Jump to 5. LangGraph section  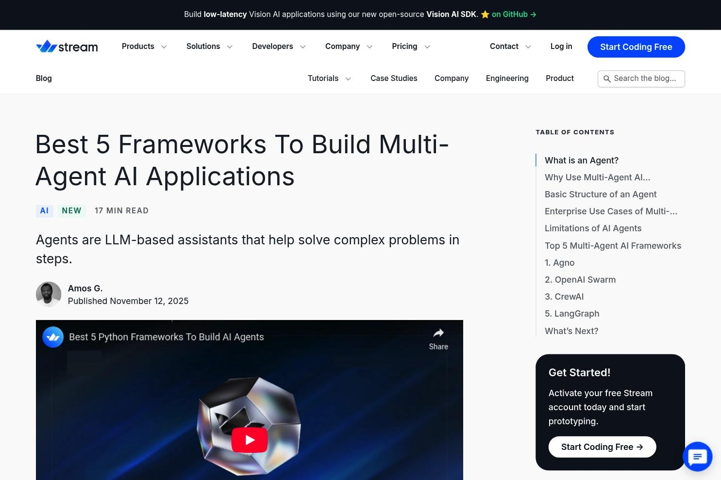(572, 314)
